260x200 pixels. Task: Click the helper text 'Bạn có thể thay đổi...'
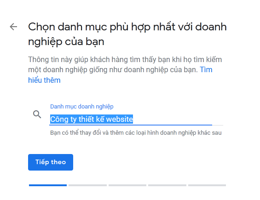point(136,133)
